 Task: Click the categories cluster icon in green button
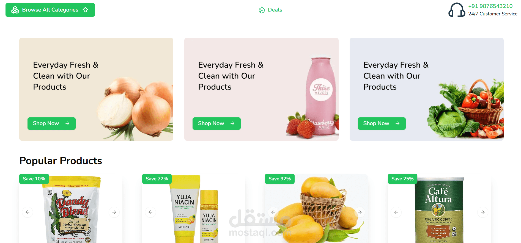click(x=15, y=10)
